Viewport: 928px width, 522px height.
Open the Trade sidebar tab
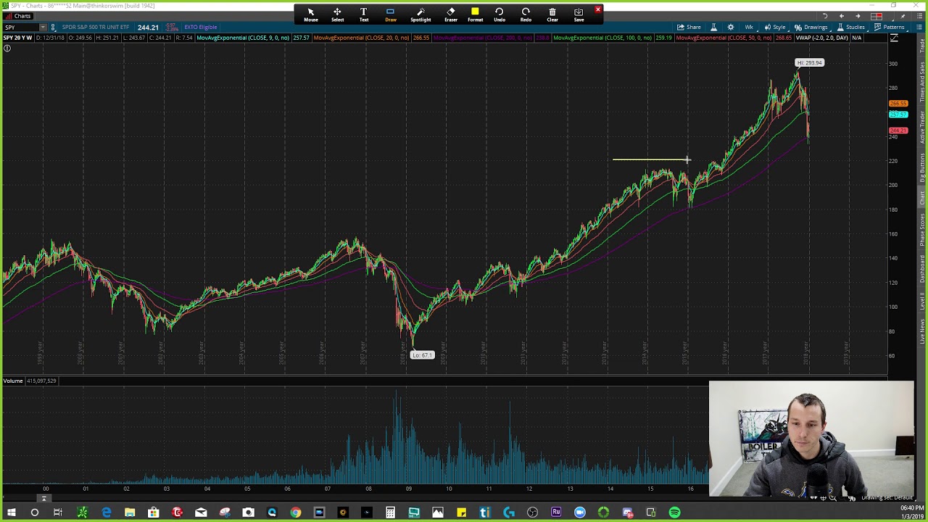click(x=923, y=45)
